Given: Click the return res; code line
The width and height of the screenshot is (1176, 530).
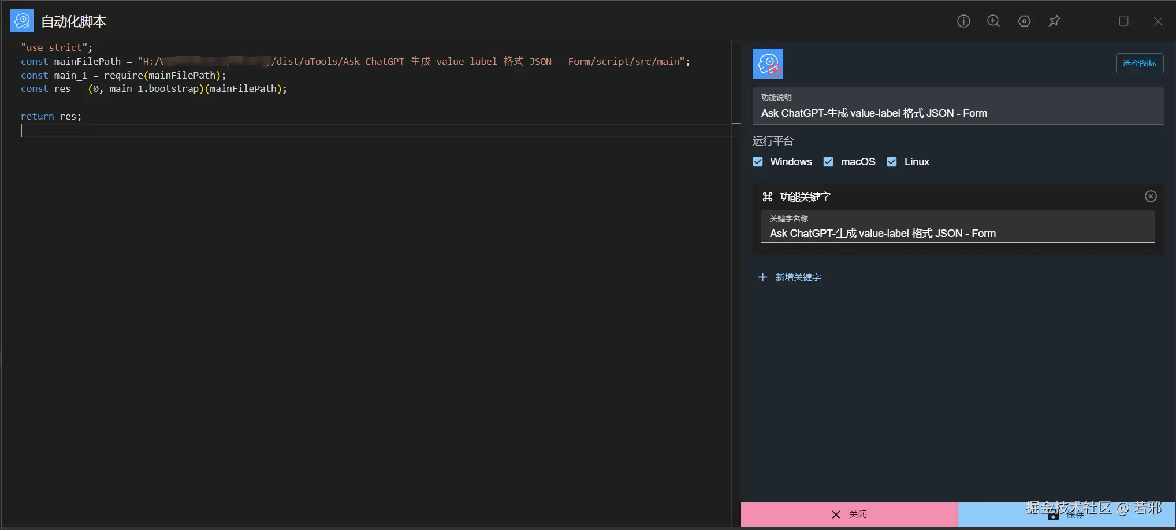Looking at the screenshot, I should pos(51,116).
